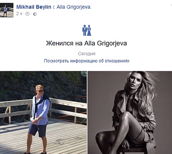Open Mikhail Beylin's small profile avatar
172x154 pixels.
(x=6, y=10)
